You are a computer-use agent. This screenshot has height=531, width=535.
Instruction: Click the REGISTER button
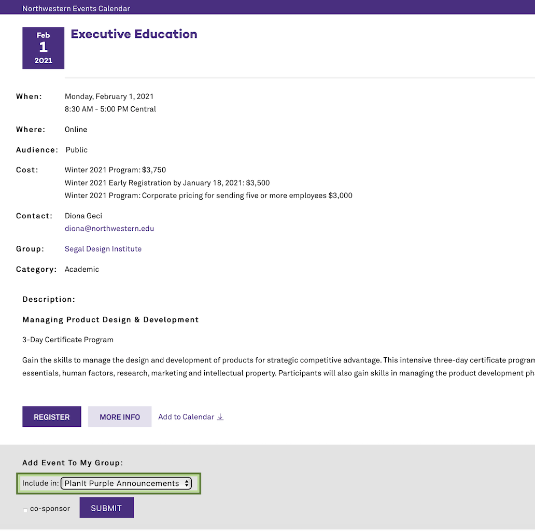point(52,416)
